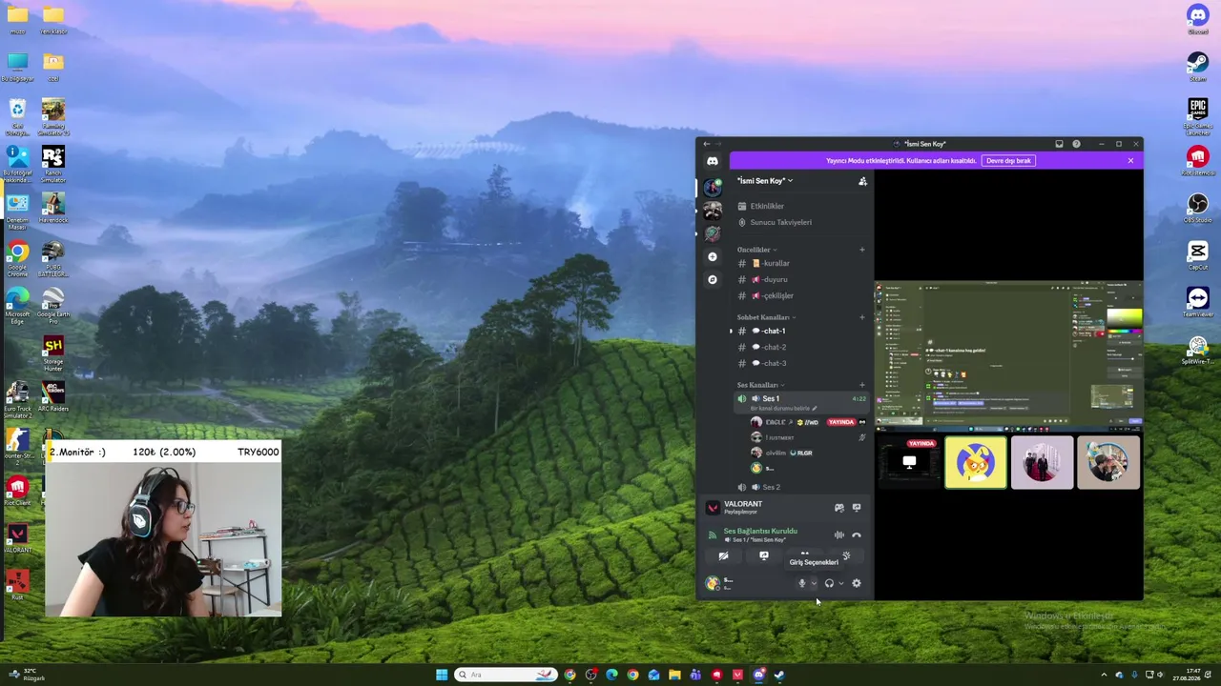The width and height of the screenshot is (1221, 686).
Task: Collapse the Ses Kanalları category
Action: (760, 385)
